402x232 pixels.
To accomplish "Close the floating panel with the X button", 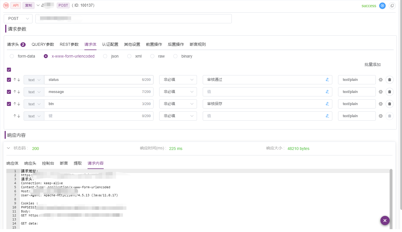I will click(x=385, y=220).
